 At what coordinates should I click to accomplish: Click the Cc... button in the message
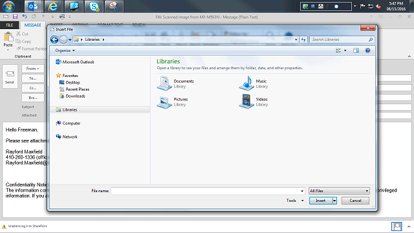point(33,88)
